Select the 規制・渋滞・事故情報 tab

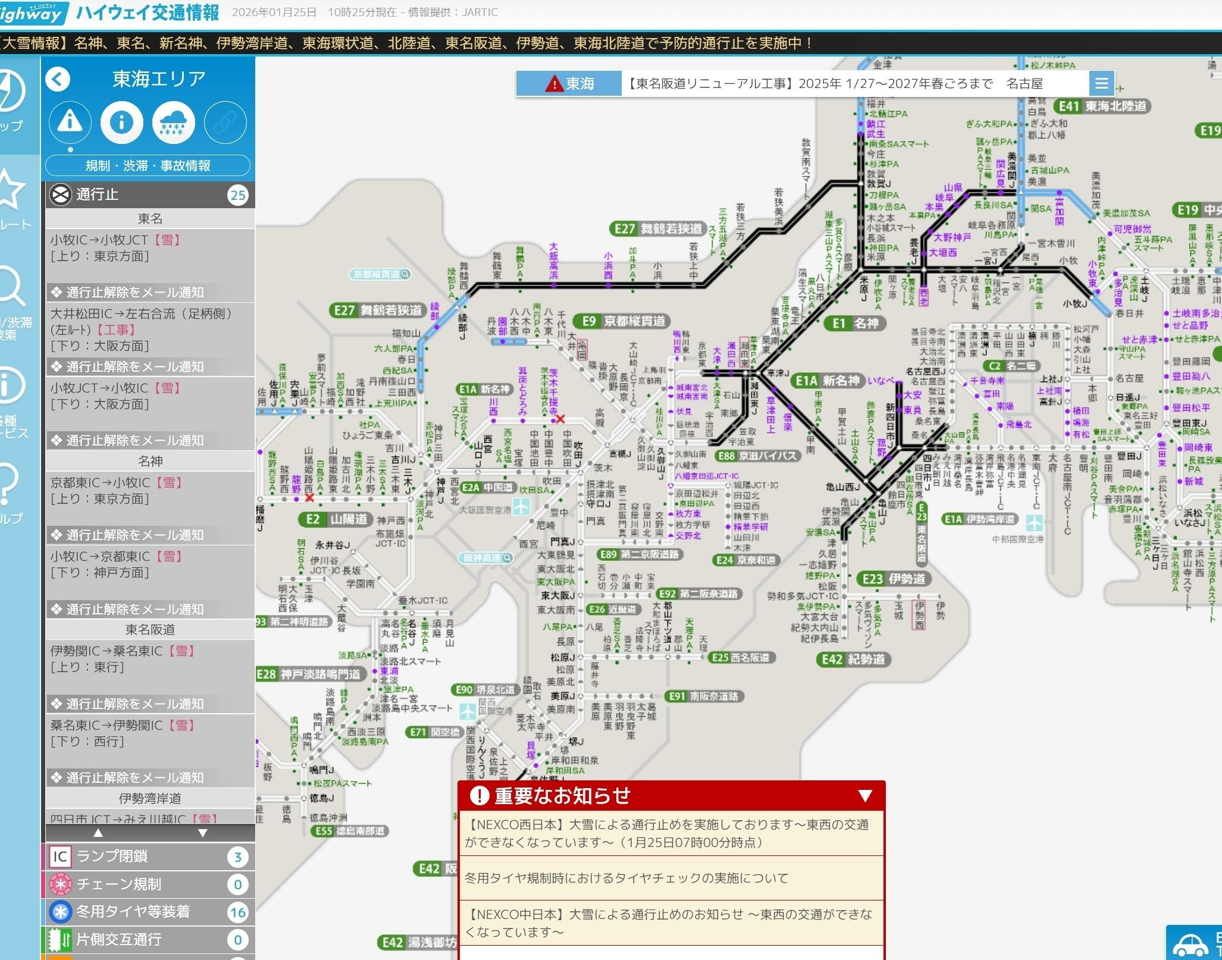148,165
